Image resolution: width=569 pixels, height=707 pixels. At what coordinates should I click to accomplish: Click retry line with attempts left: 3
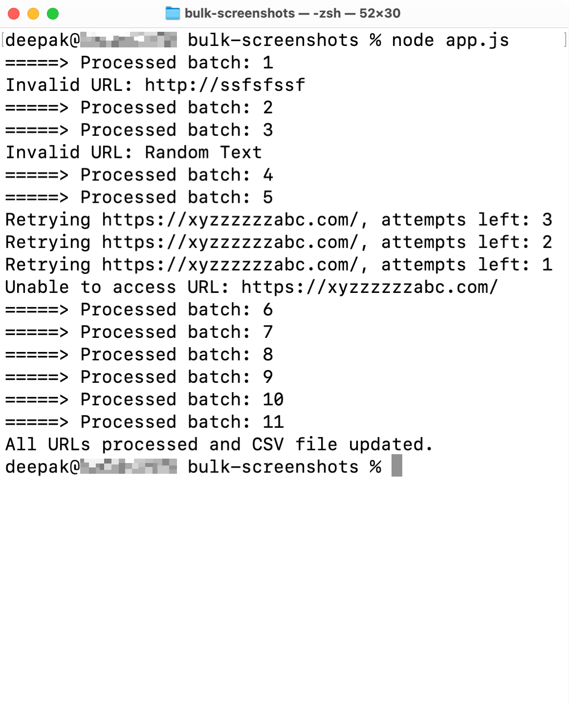pyautogui.click(x=279, y=220)
